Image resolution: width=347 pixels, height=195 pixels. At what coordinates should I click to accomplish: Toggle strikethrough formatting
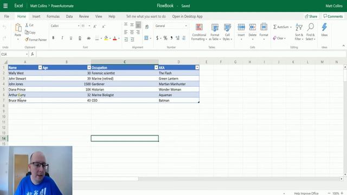click(x=88, y=38)
